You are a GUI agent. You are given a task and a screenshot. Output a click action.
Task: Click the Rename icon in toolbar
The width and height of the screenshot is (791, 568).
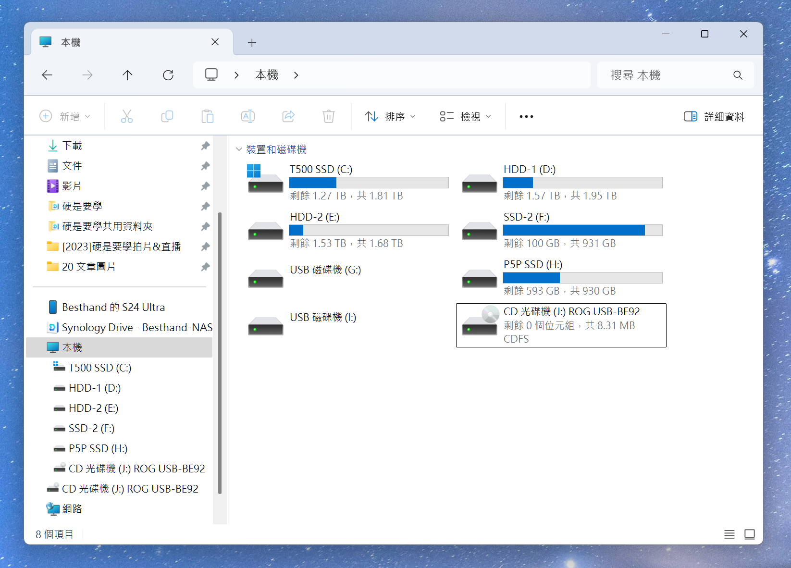click(x=248, y=116)
